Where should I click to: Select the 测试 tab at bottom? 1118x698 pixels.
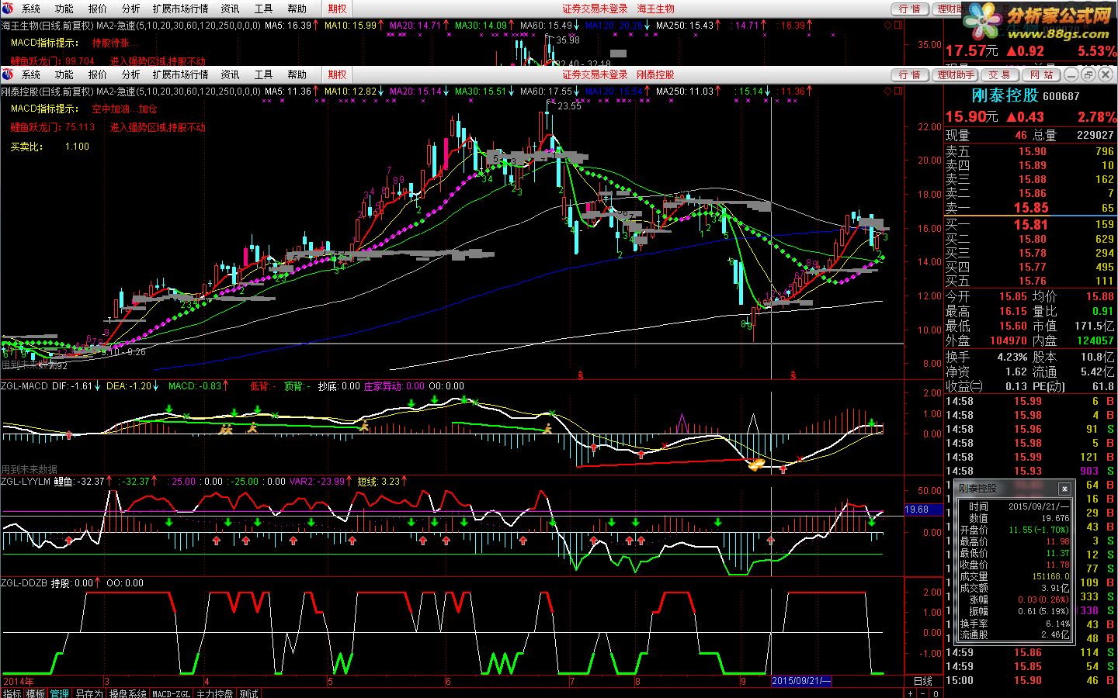click(248, 693)
